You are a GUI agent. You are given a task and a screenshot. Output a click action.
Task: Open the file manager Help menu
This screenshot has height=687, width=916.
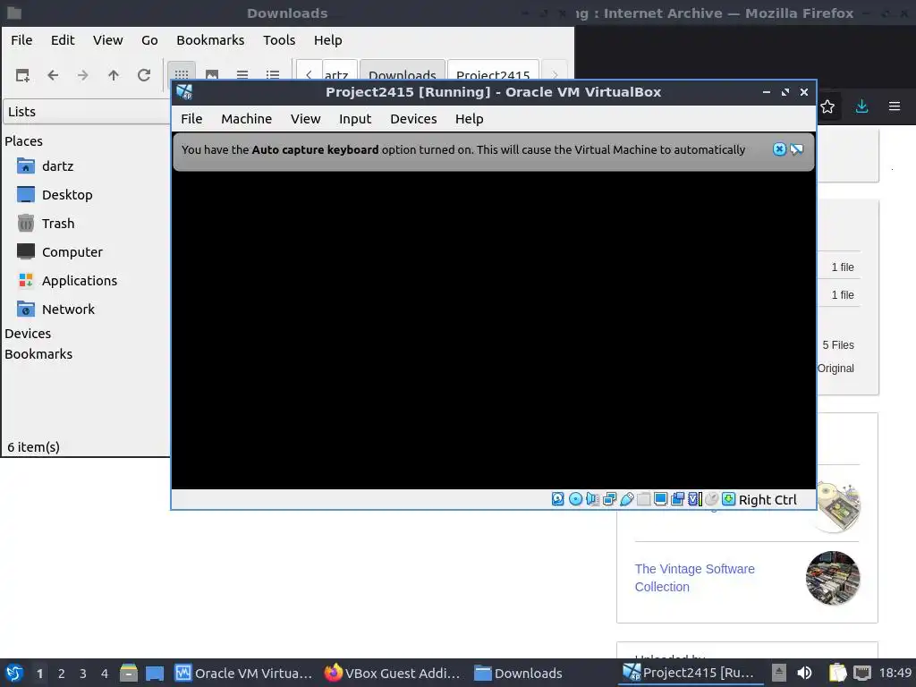tap(327, 39)
